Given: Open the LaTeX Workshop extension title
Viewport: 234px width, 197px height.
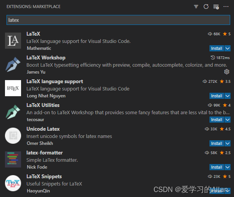Looking at the screenshot, I should point(46,57).
